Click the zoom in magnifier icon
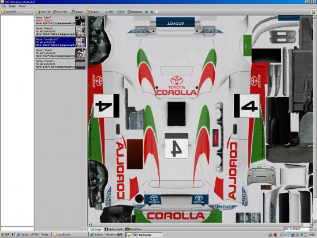Image resolution: width=317 pixels, height=238 pixels. tap(146, 12)
